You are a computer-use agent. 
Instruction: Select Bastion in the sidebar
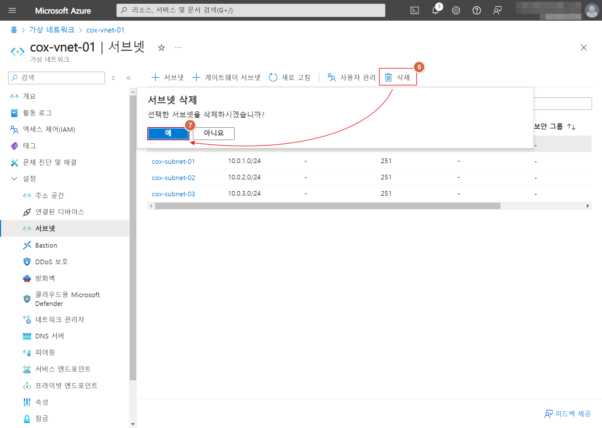point(46,245)
